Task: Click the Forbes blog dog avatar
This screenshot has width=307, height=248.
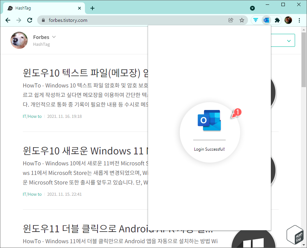Action: tap(19, 40)
